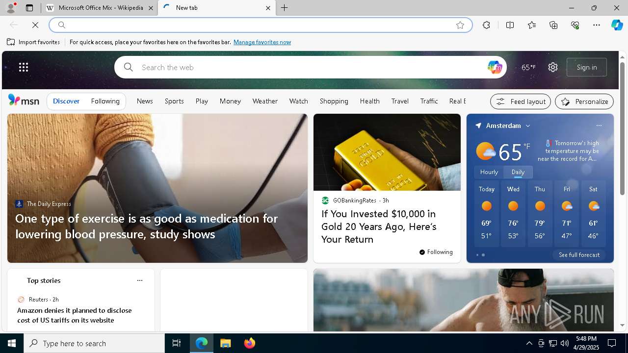Open the Play category
The height and width of the screenshot is (353, 628).
[202, 101]
